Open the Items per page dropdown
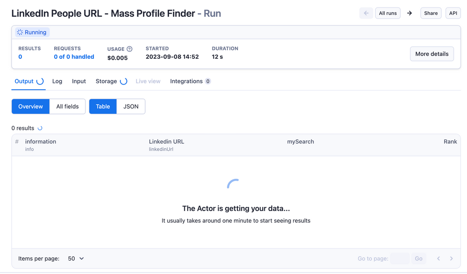This screenshot has height=274, width=467. [x=75, y=258]
